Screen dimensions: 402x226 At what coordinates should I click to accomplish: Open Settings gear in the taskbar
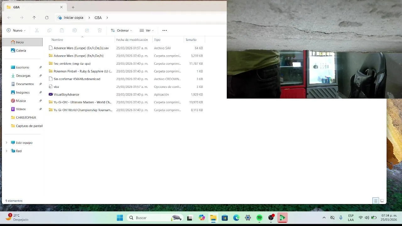coord(248,218)
